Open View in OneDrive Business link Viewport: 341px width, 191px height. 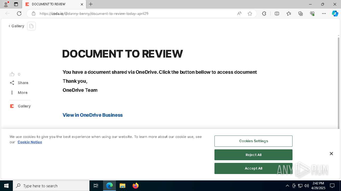[x=93, y=115]
